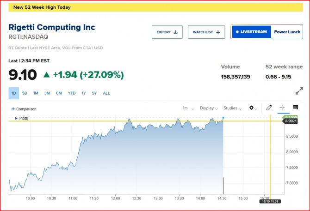Select the YTD range tab
The image size is (310, 211).
tap(72, 93)
